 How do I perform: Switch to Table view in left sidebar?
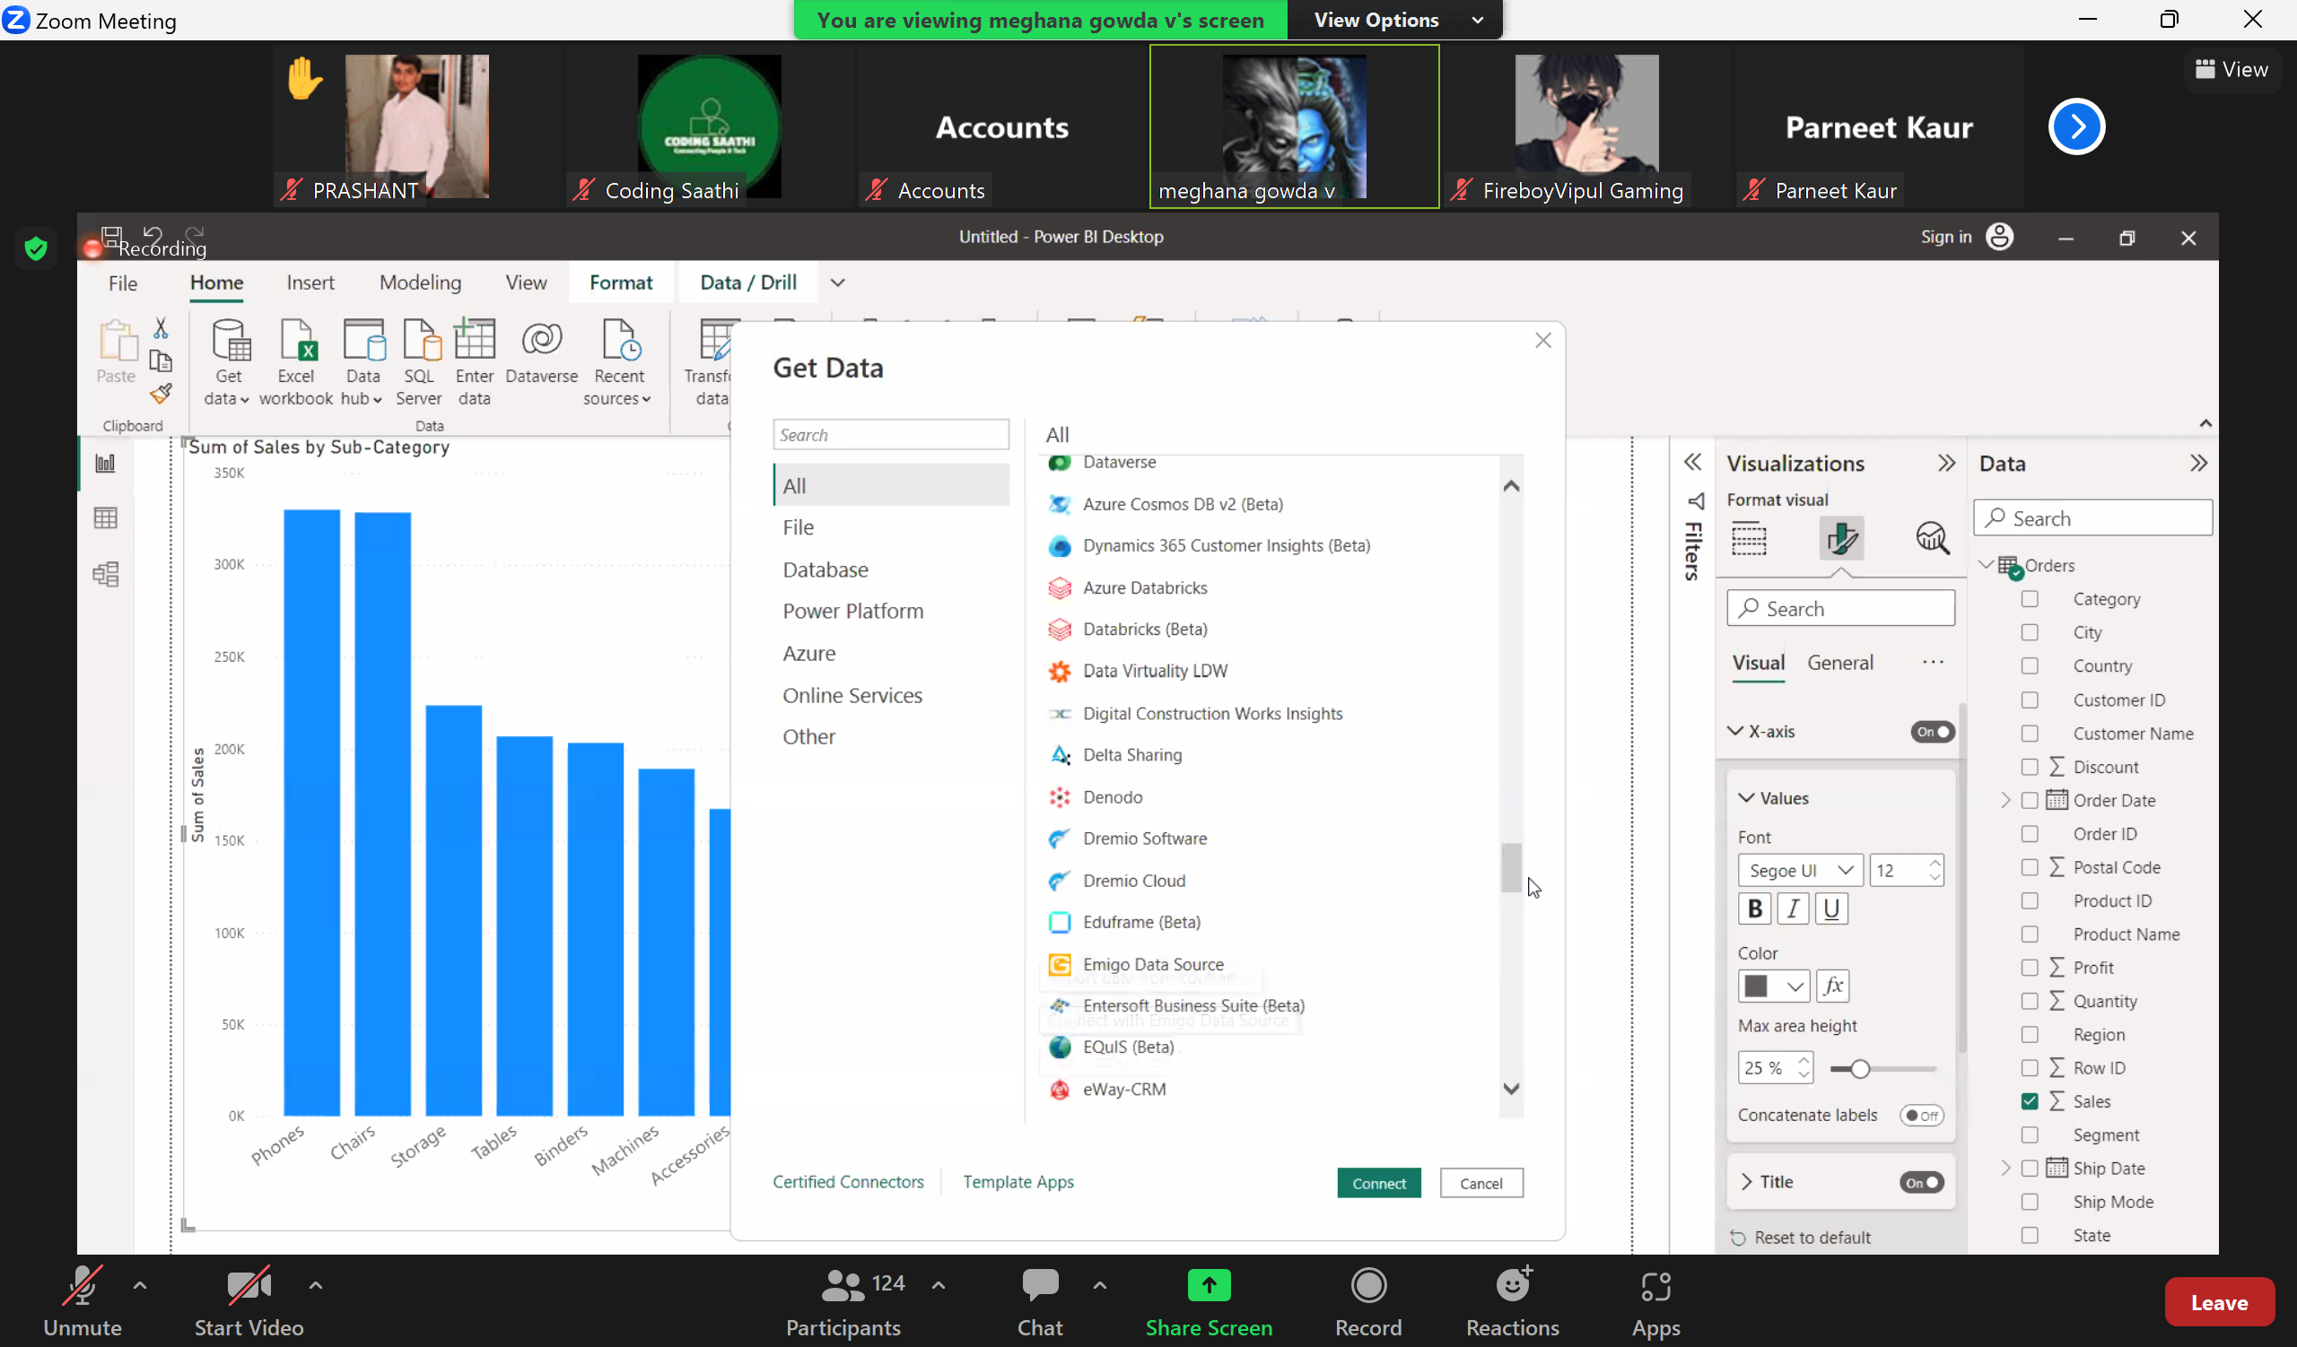106,518
